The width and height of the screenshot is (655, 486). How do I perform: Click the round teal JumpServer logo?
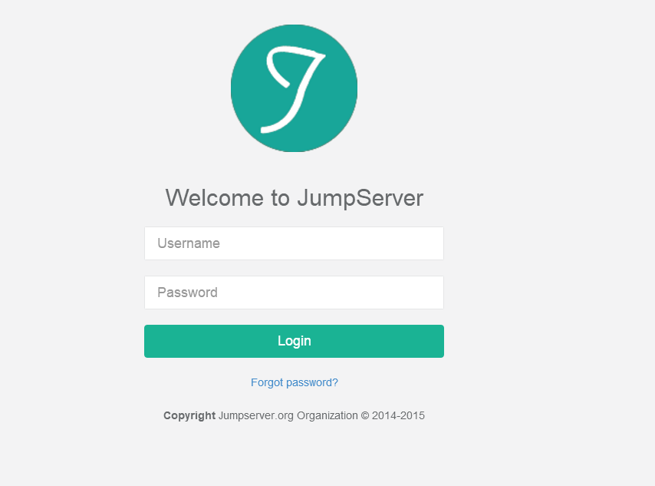294,88
